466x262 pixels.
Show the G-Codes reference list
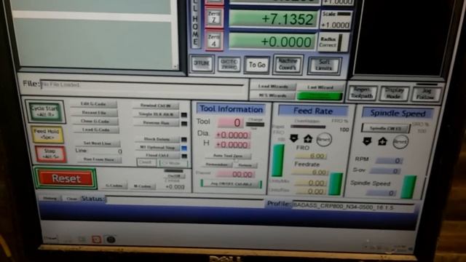click(115, 186)
